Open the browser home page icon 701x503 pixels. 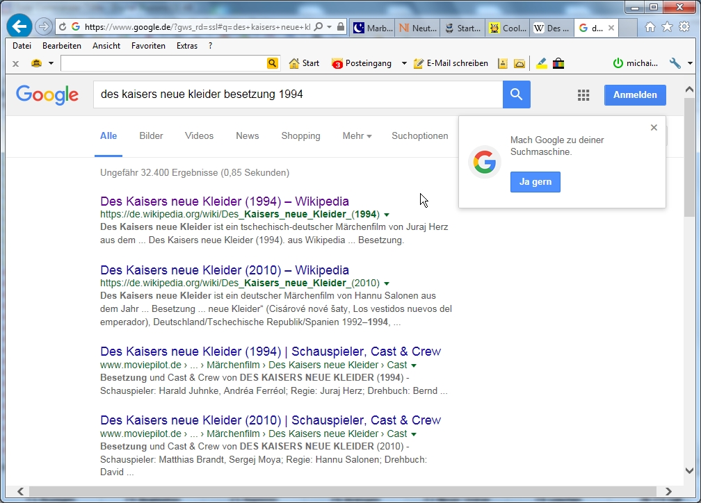(650, 27)
